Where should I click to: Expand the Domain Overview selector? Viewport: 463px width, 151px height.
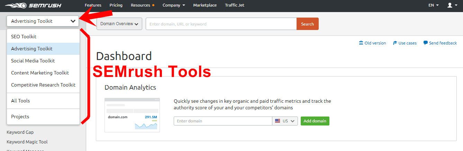(119, 24)
